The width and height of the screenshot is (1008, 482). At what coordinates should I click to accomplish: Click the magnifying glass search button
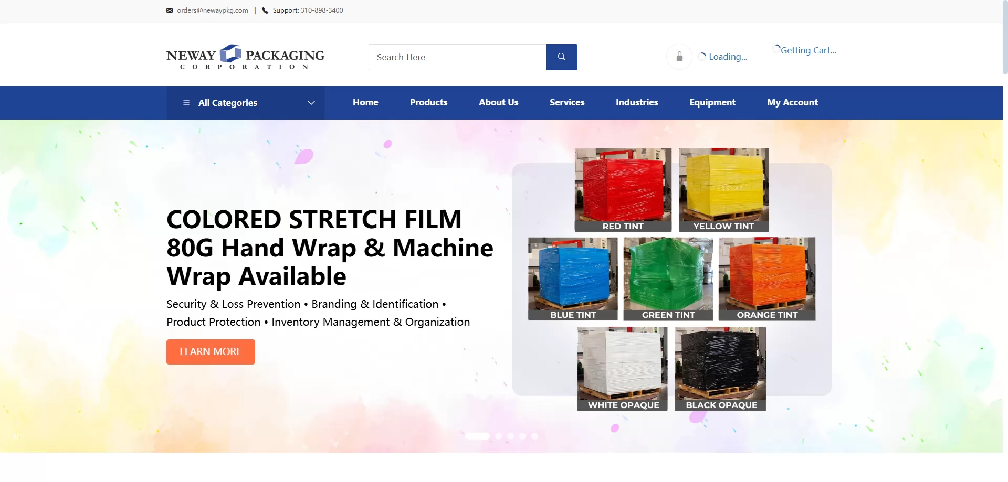pyautogui.click(x=561, y=57)
